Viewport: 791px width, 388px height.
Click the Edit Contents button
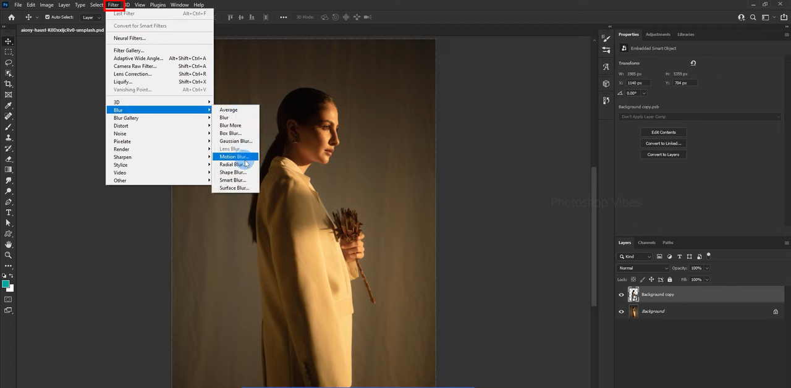point(663,132)
